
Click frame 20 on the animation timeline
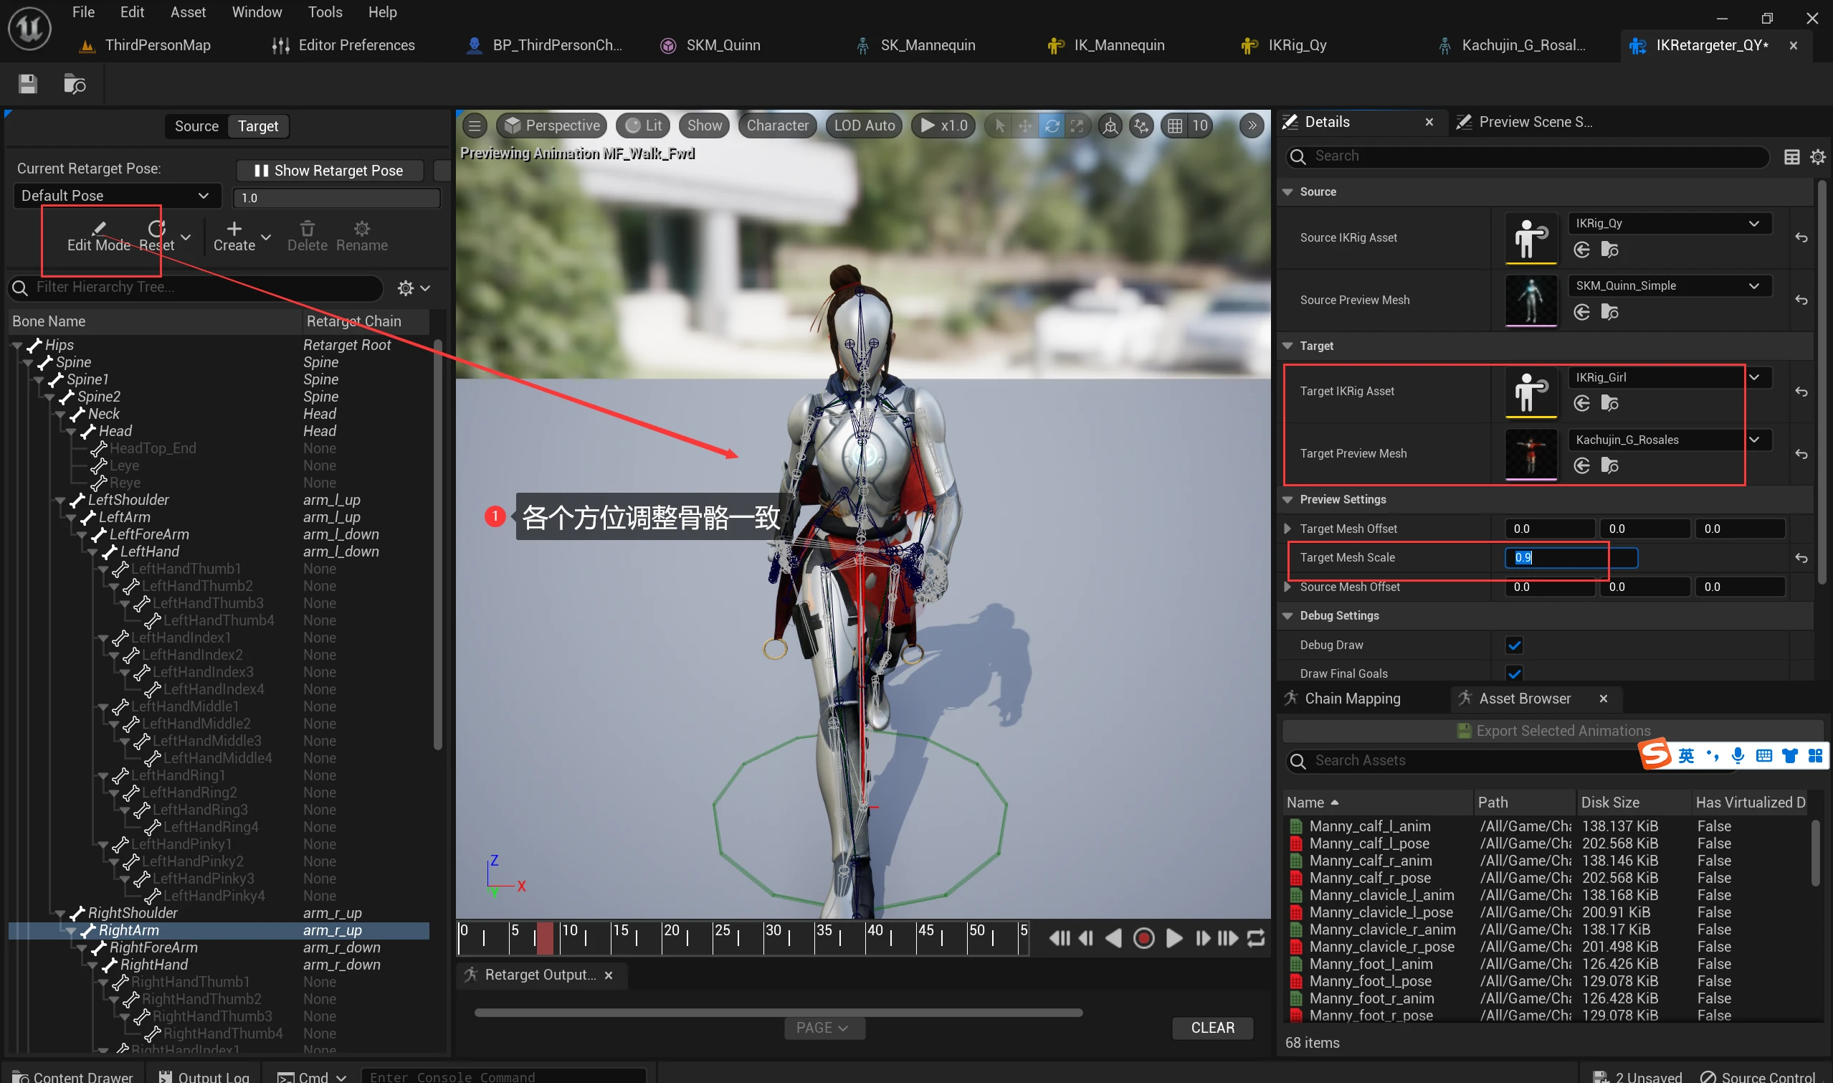click(x=663, y=938)
